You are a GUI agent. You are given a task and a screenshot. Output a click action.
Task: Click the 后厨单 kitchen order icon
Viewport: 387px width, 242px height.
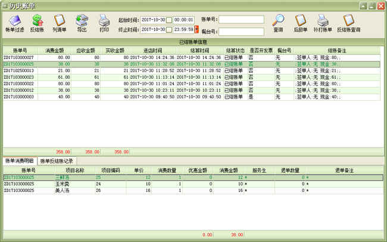tap(301, 21)
